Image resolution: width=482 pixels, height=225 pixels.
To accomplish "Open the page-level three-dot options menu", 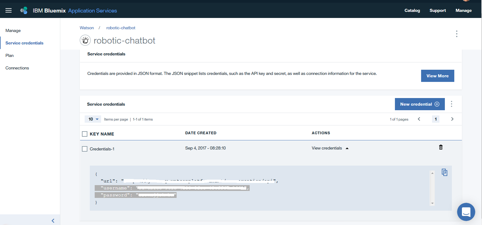I will 456,34.
